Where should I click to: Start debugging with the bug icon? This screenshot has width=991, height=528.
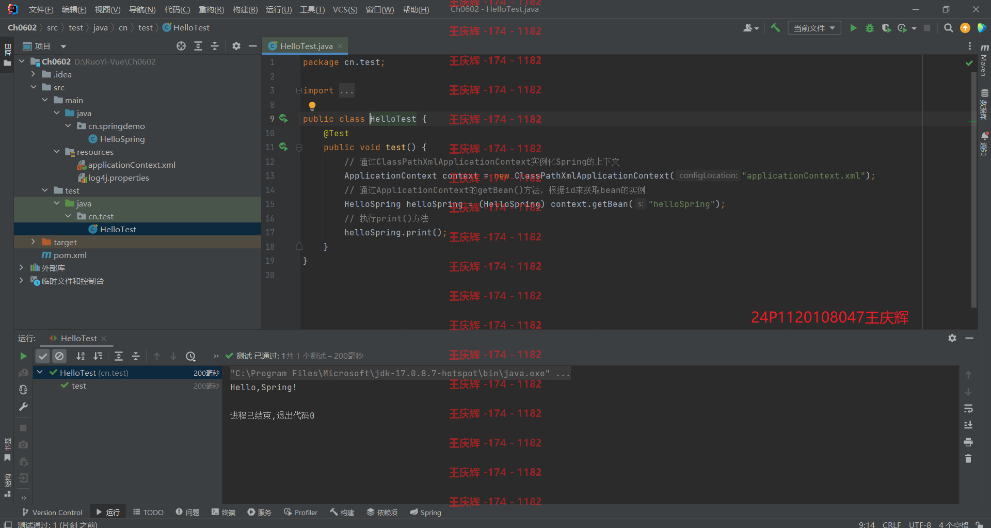870,28
